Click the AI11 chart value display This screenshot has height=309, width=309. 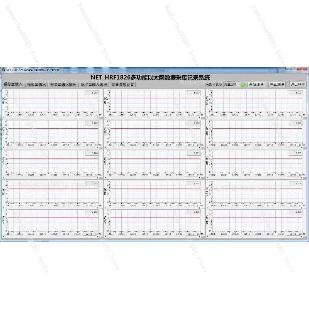295,123
